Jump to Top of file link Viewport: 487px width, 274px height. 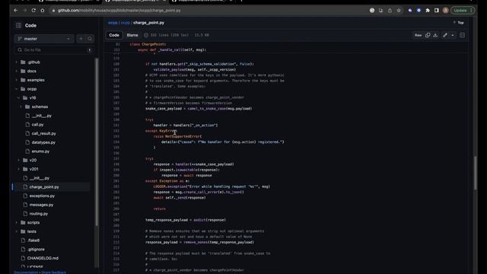459,23
